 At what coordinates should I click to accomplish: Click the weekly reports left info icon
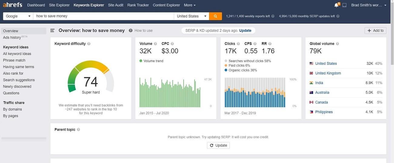pyautogui.click(x=273, y=16)
